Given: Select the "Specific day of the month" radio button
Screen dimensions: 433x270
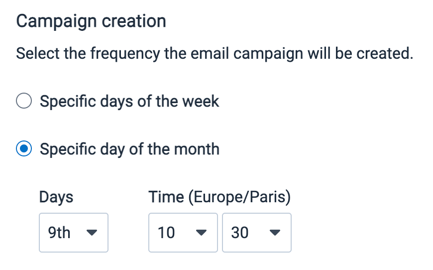Looking at the screenshot, I should tap(24, 149).
